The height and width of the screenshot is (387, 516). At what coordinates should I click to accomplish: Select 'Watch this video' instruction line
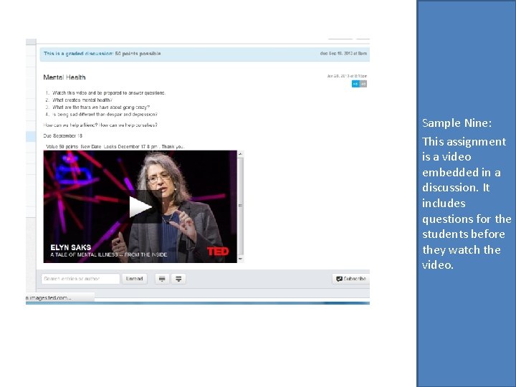109,92
